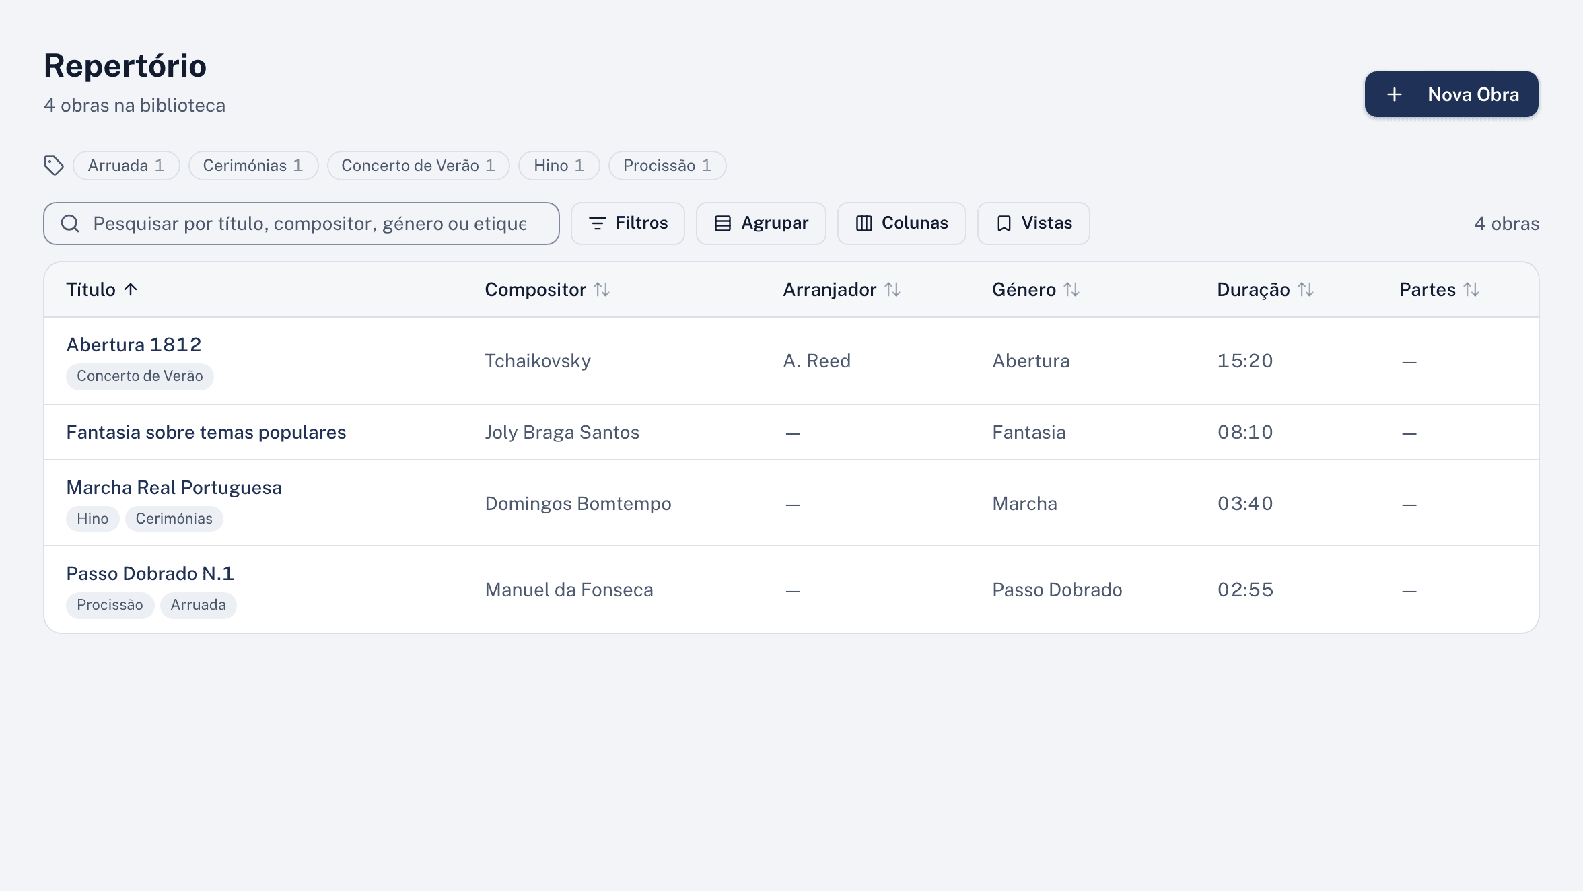1583x891 pixels.
Task: Click the Cerimónias tag under Marcha Real Portuguesa
Action: pos(174,519)
